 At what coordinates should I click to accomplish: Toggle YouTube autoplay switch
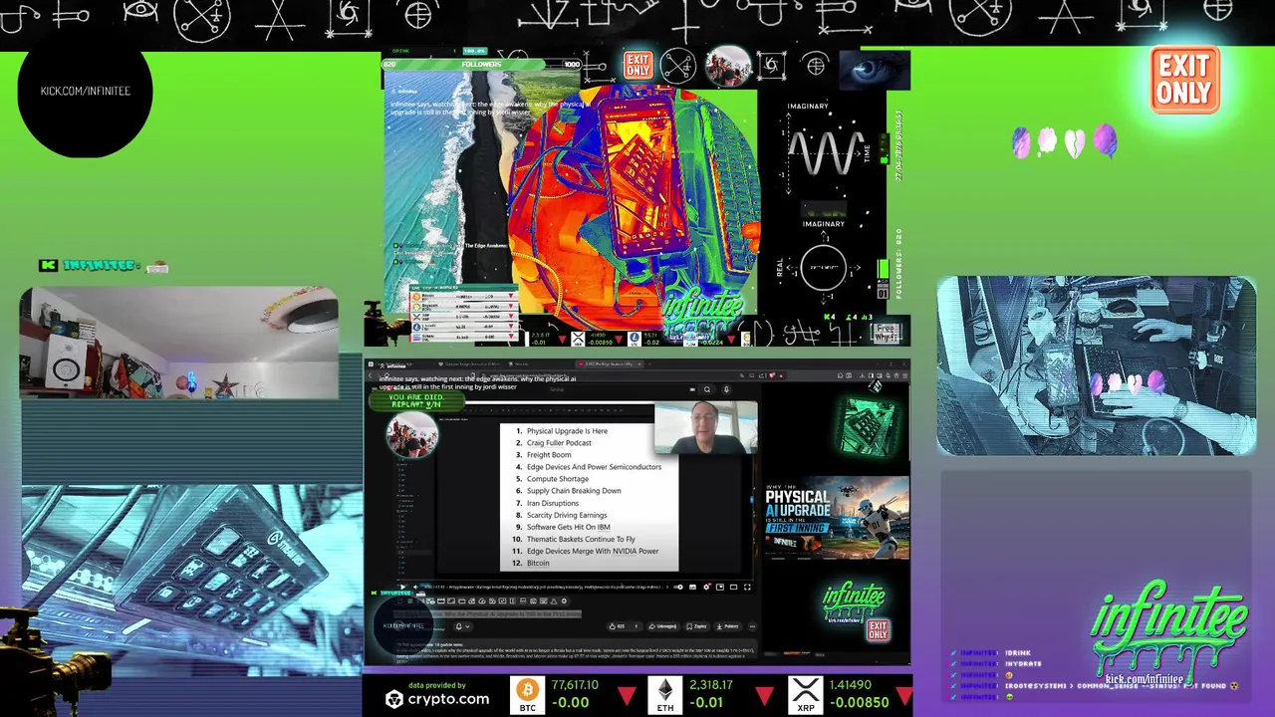(678, 587)
